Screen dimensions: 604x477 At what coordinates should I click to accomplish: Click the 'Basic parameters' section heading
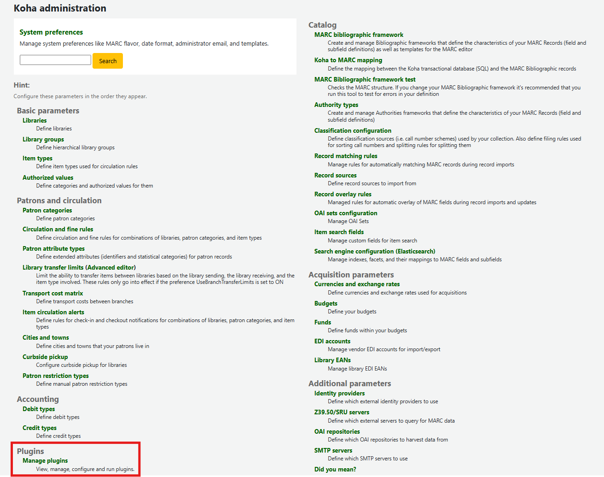click(48, 111)
